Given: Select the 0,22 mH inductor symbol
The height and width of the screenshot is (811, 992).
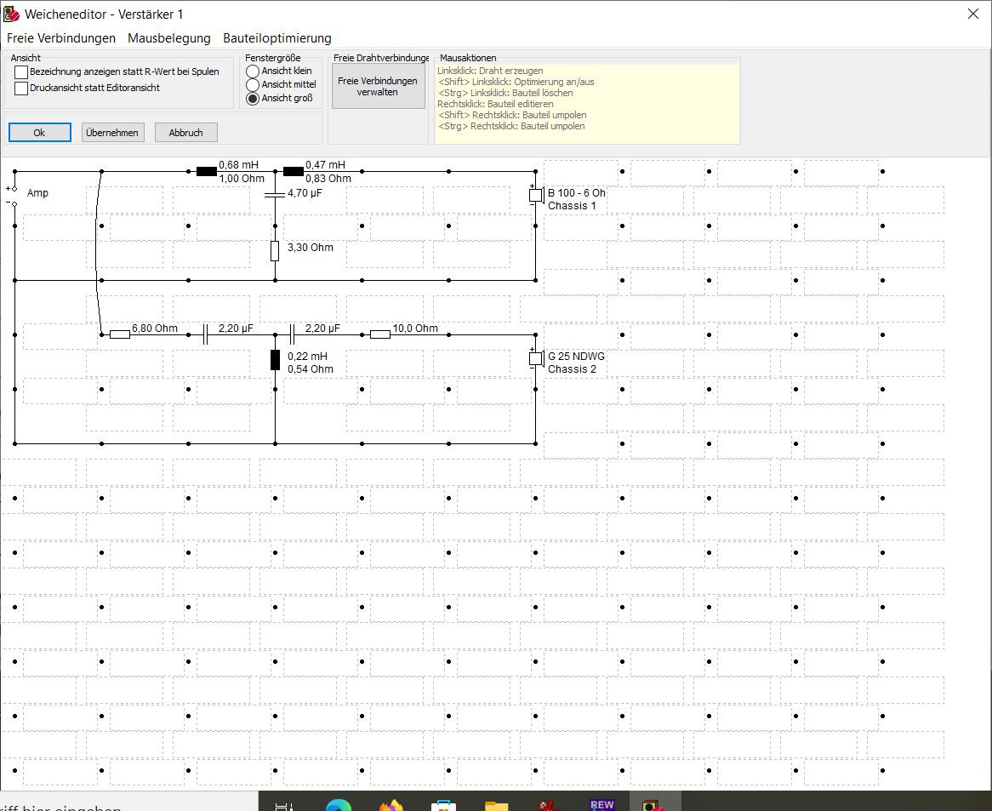Looking at the screenshot, I should (275, 359).
